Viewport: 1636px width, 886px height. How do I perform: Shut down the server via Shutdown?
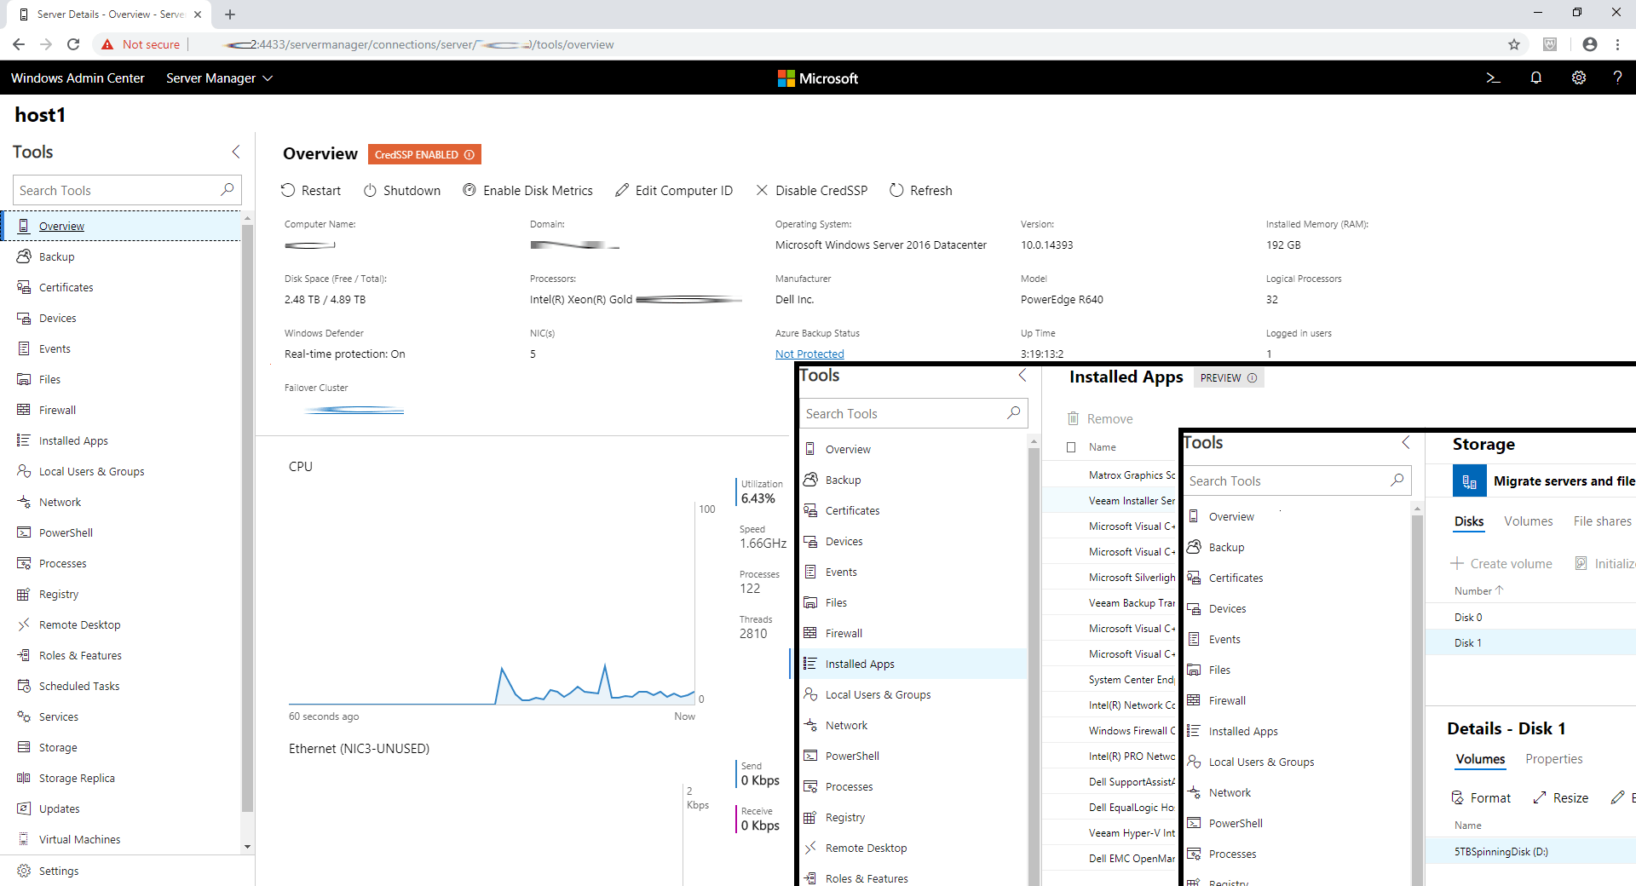pyautogui.click(x=402, y=191)
